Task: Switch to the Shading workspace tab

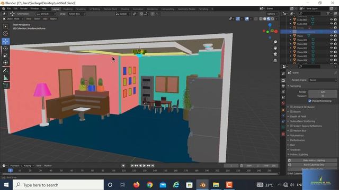Action: click(x=125, y=9)
